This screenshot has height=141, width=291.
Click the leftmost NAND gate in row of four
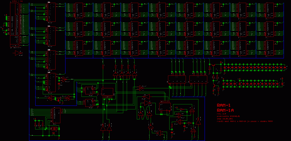tap(115, 75)
